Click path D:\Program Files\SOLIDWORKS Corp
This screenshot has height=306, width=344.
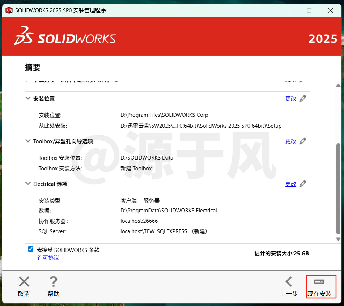164,115
